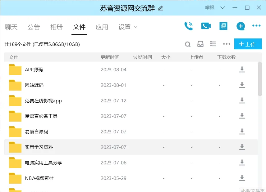Switch to the 相册 tab
The width and height of the screenshot is (266, 192).
(x=57, y=27)
